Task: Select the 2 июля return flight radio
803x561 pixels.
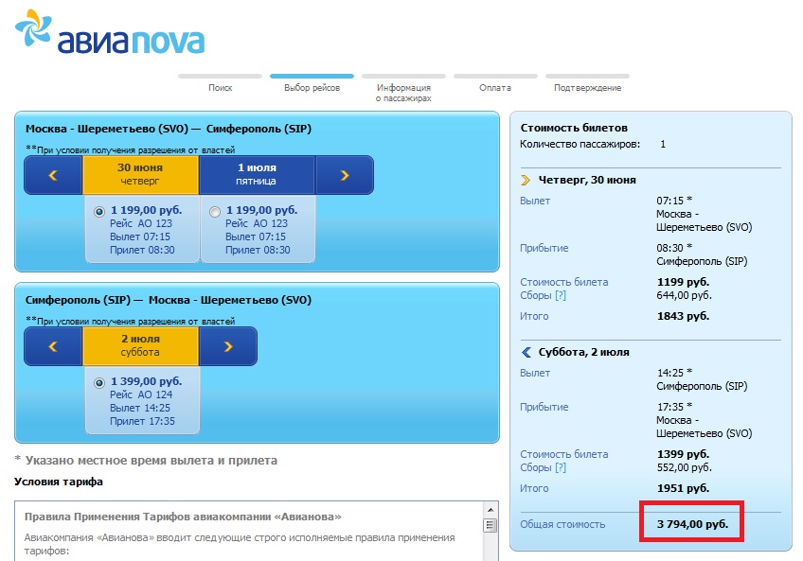Action: coord(99,383)
